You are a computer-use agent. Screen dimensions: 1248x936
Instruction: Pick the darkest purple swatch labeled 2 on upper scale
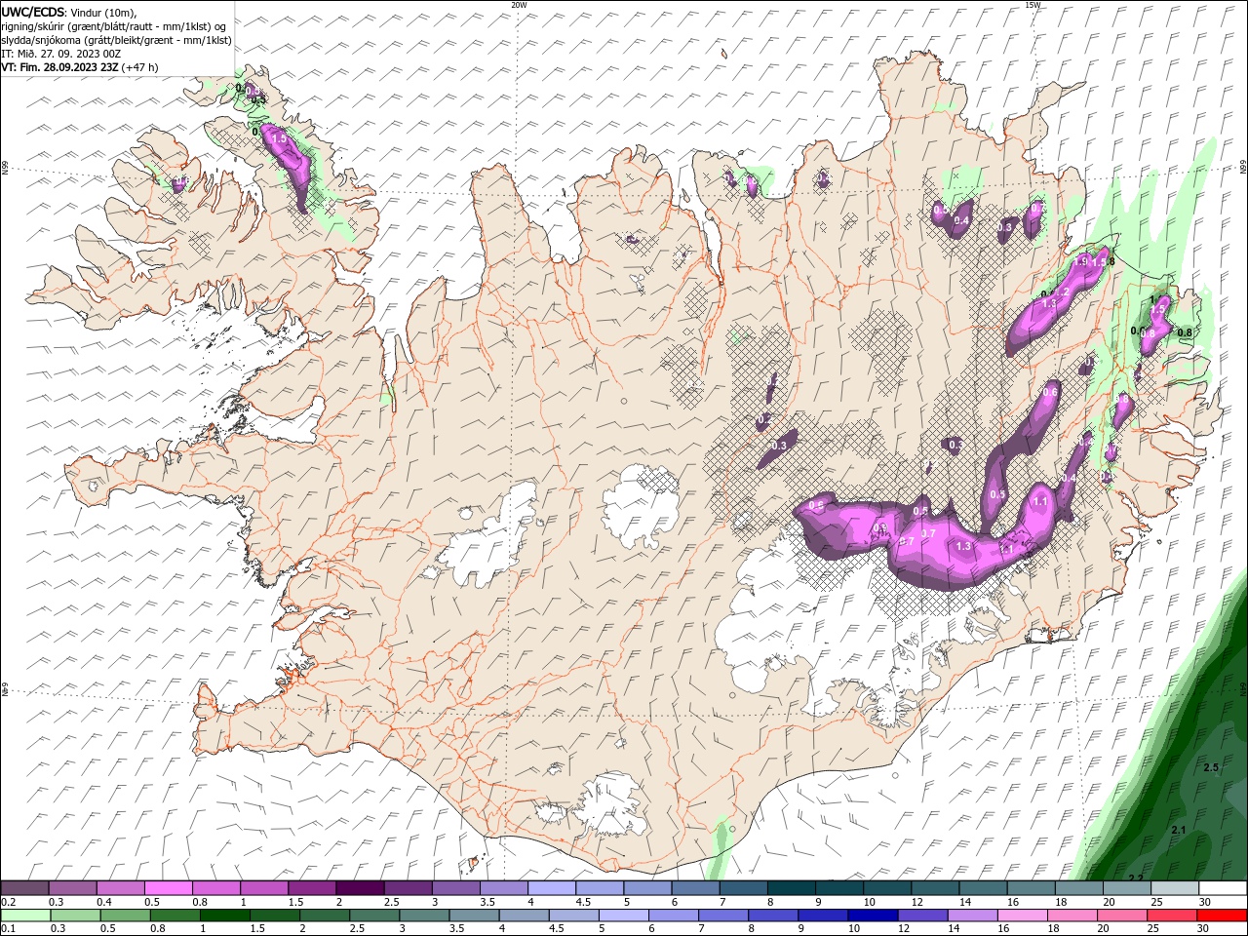click(x=360, y=888)
